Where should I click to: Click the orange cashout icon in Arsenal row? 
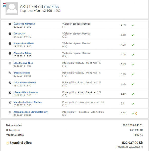coord(136,114)
